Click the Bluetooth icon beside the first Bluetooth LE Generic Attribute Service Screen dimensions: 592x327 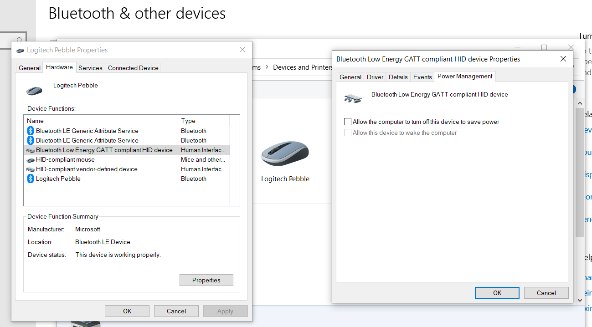click(x=31, y=131)
